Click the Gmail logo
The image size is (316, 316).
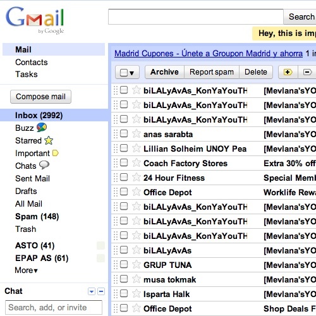35,20
